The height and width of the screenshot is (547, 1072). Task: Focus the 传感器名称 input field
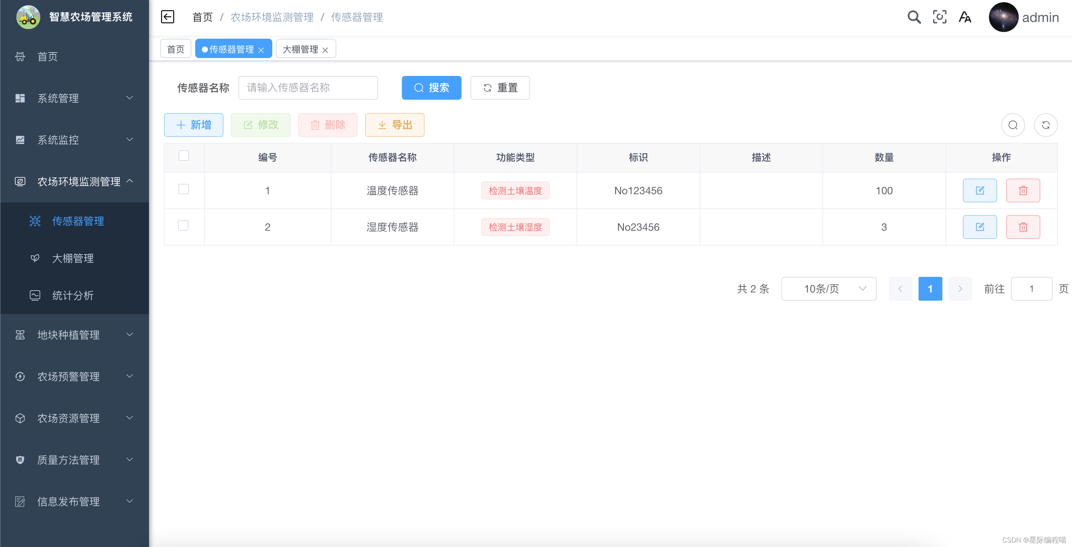pyautogui.click(x=308, y=88)
